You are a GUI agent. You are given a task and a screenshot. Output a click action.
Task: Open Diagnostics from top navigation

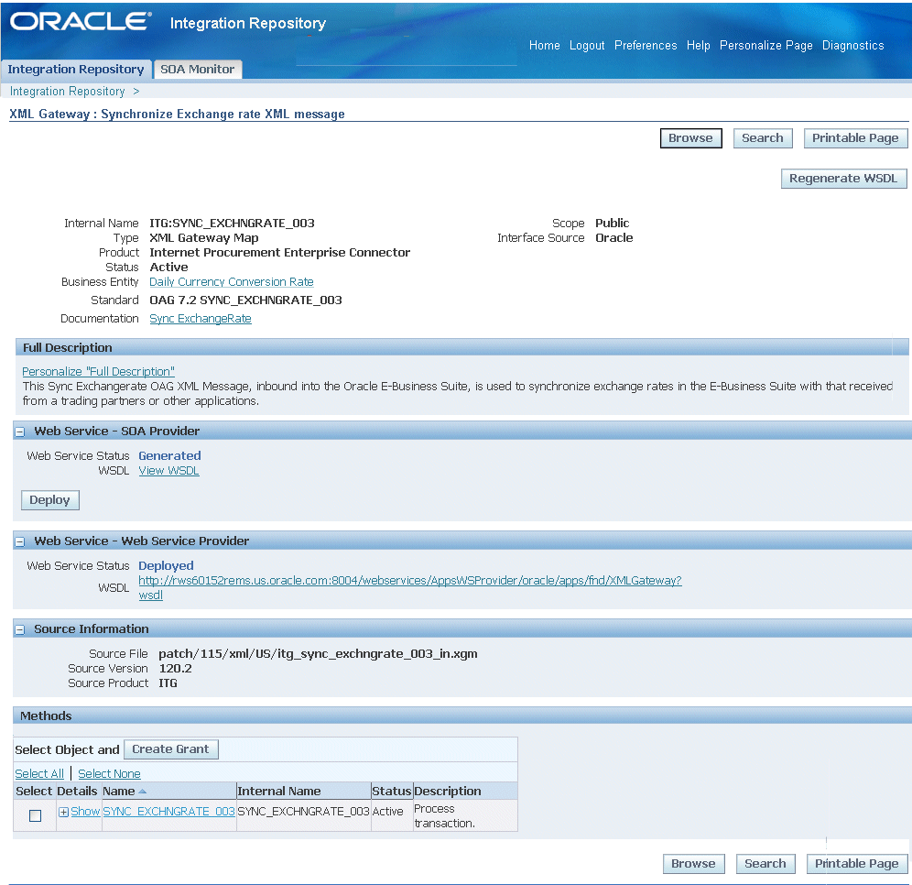pos(852,46)
